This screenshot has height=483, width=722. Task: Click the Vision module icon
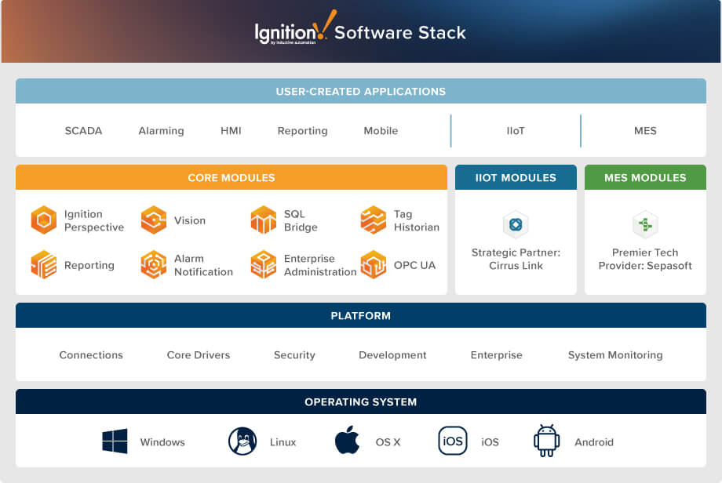click(154, 220)
